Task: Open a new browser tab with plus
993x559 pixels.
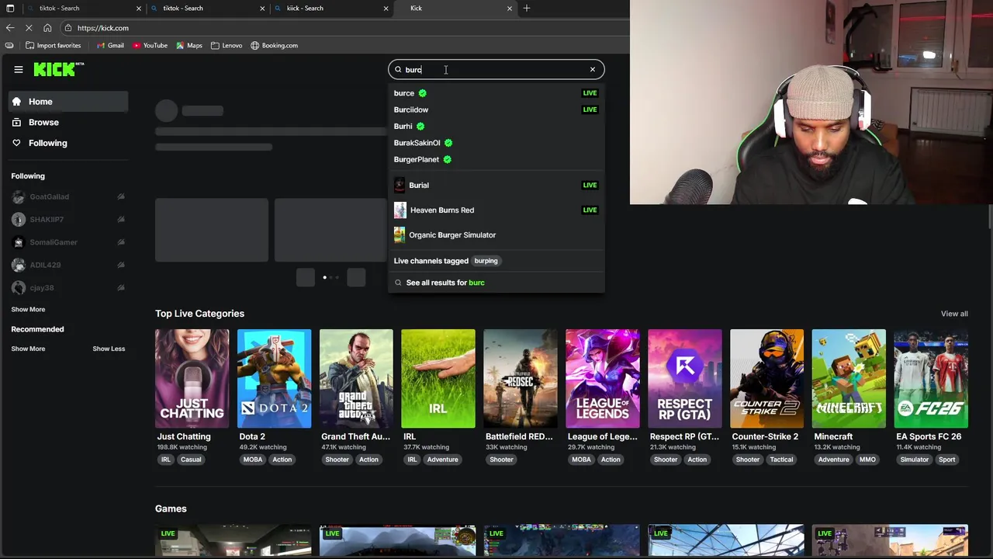Action: coord(527,8)
